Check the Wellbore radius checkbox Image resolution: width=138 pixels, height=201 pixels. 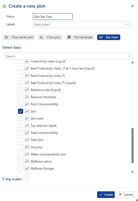pyautogui.click(x=21, y=161)
